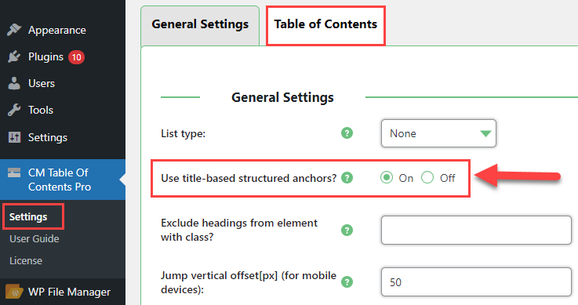The image size is (578, 305).
Task: Open the License submenu link
Action: [x=26, y=261]
